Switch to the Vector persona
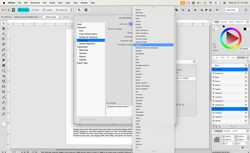The width and height of the screenshot is (250, 153). coord(23,10)
